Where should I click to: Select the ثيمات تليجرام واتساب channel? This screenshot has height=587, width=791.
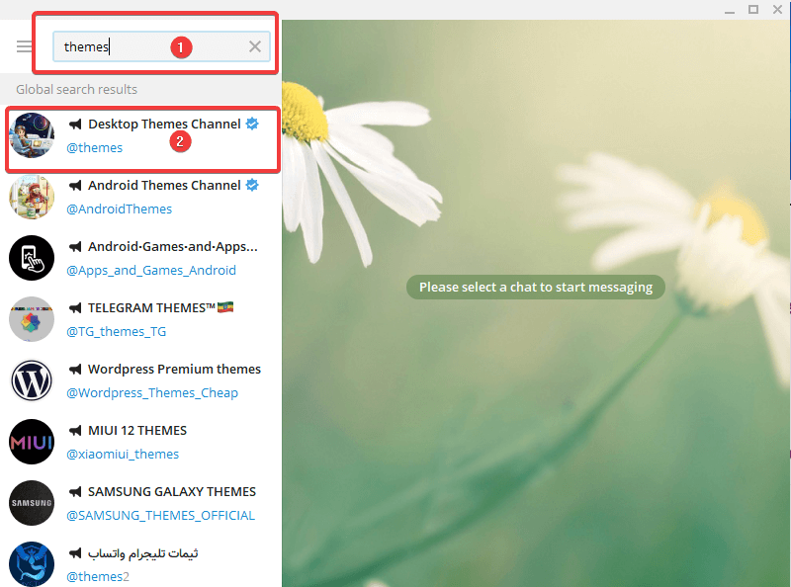pyautogui.click(x=158, y=564)
